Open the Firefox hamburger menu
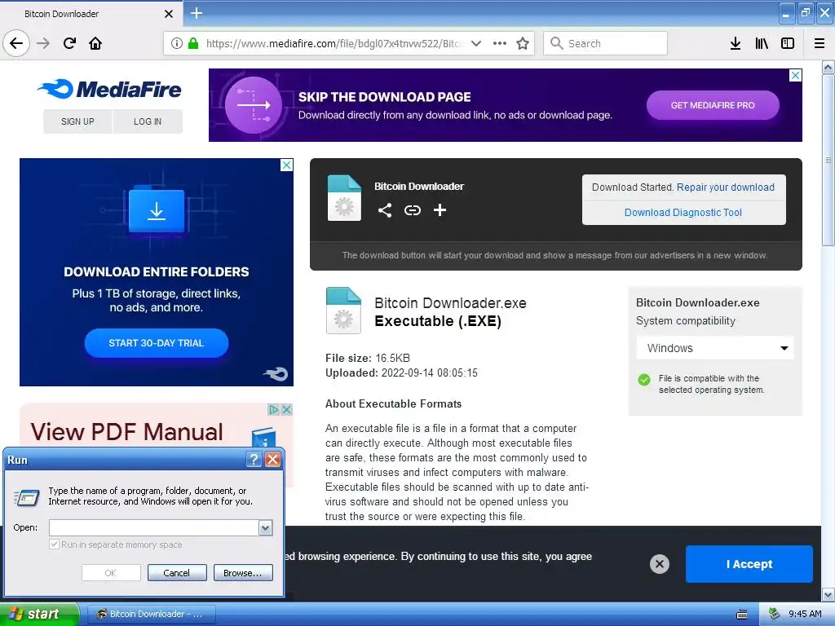 click(820, 43)
